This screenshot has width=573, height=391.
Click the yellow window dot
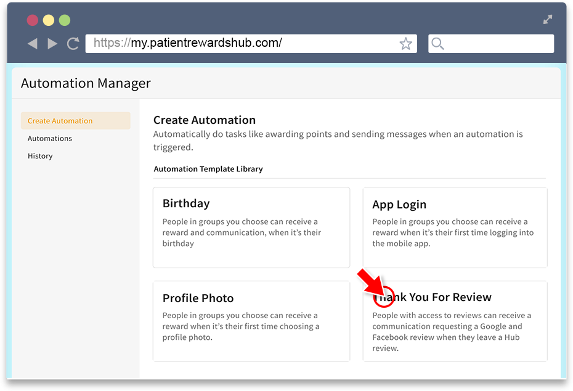pos(49,20)
